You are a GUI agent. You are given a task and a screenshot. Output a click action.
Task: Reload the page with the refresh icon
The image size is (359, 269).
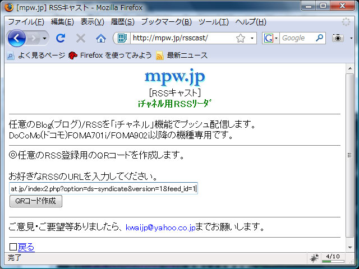(x=61, y=38)
